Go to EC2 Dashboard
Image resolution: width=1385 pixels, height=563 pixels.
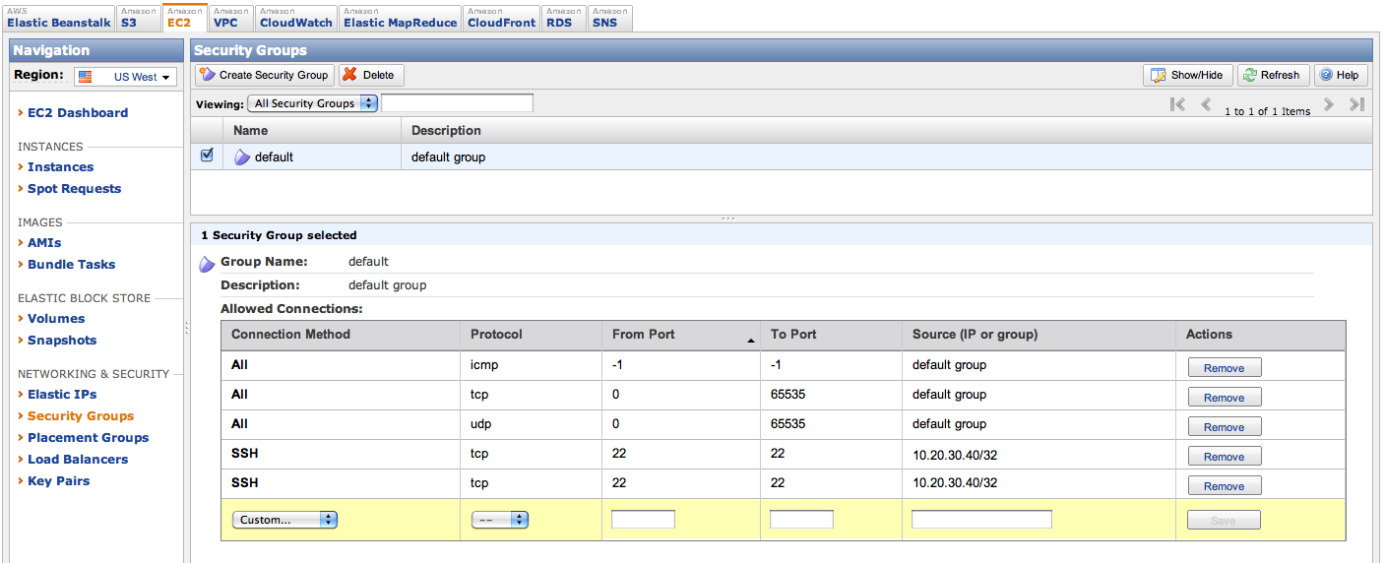[x=78, y=113]
